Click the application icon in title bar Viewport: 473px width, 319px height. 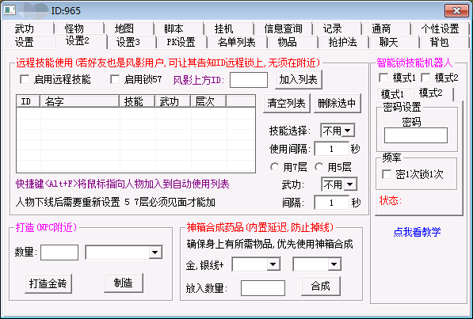[10, 10]
